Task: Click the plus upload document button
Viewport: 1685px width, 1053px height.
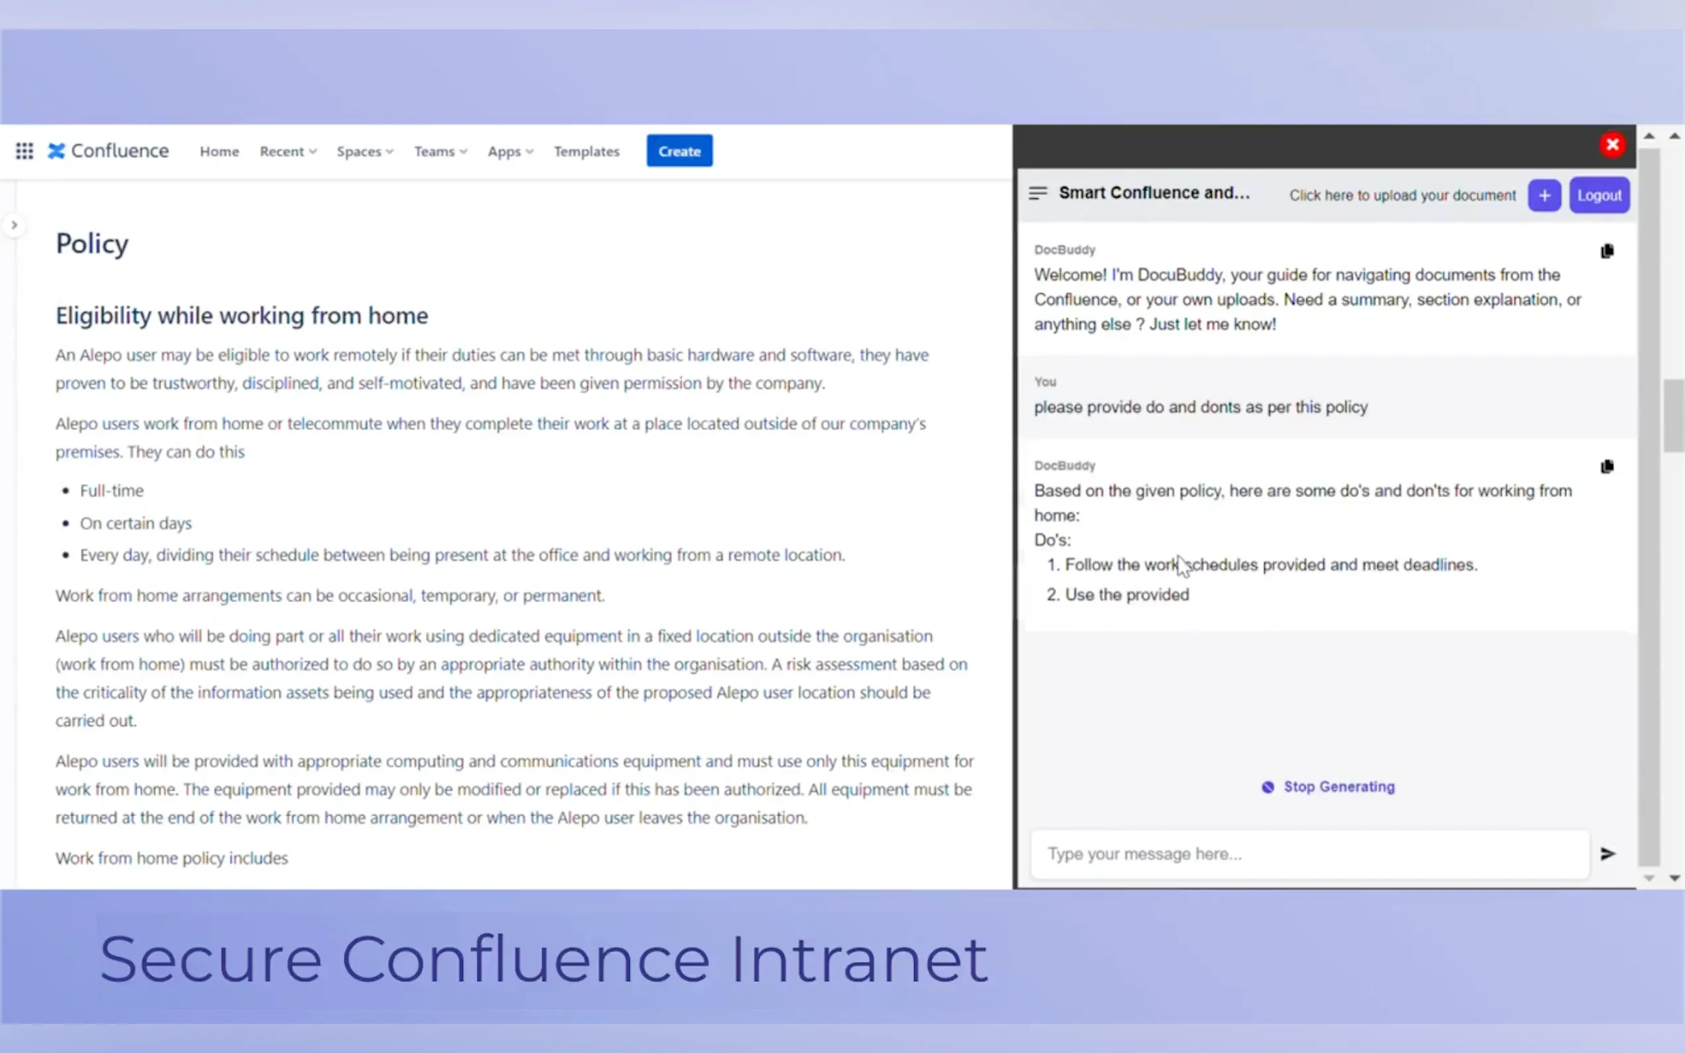Action: [x=1544, y=196]
